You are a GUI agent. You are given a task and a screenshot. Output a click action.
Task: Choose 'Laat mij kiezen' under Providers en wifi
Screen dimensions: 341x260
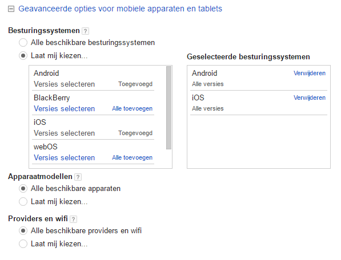23,243
